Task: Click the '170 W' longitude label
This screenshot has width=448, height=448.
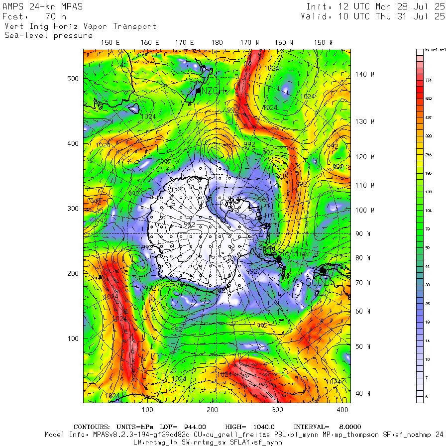Action: click(249, 43)
